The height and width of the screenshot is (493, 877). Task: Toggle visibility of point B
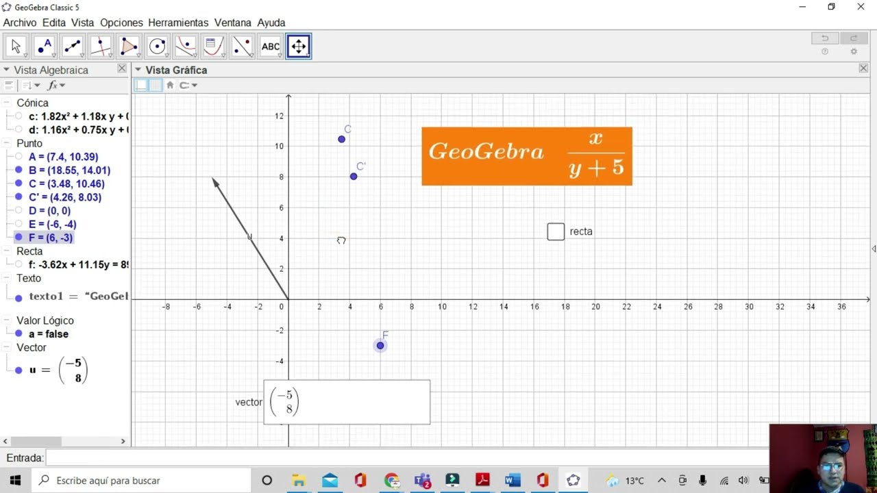[19, 170]
